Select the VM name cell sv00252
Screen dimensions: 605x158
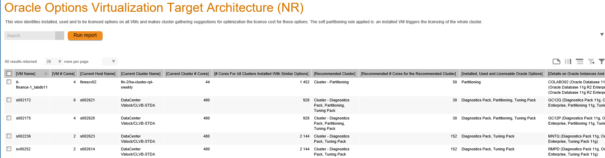coord(23,149)
